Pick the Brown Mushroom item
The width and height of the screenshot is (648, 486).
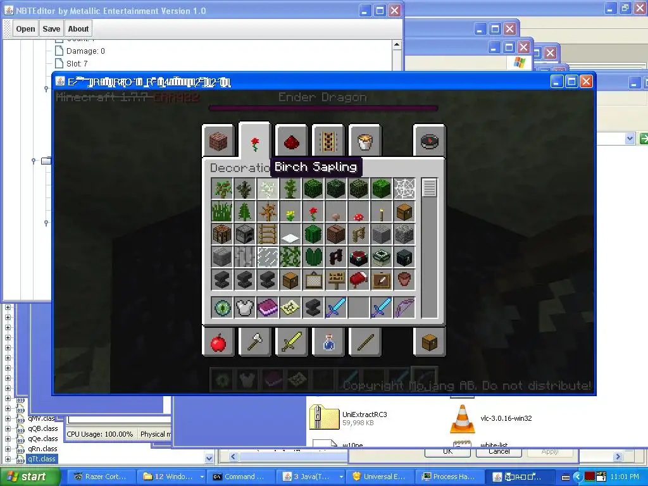click(x=336, y=211)
